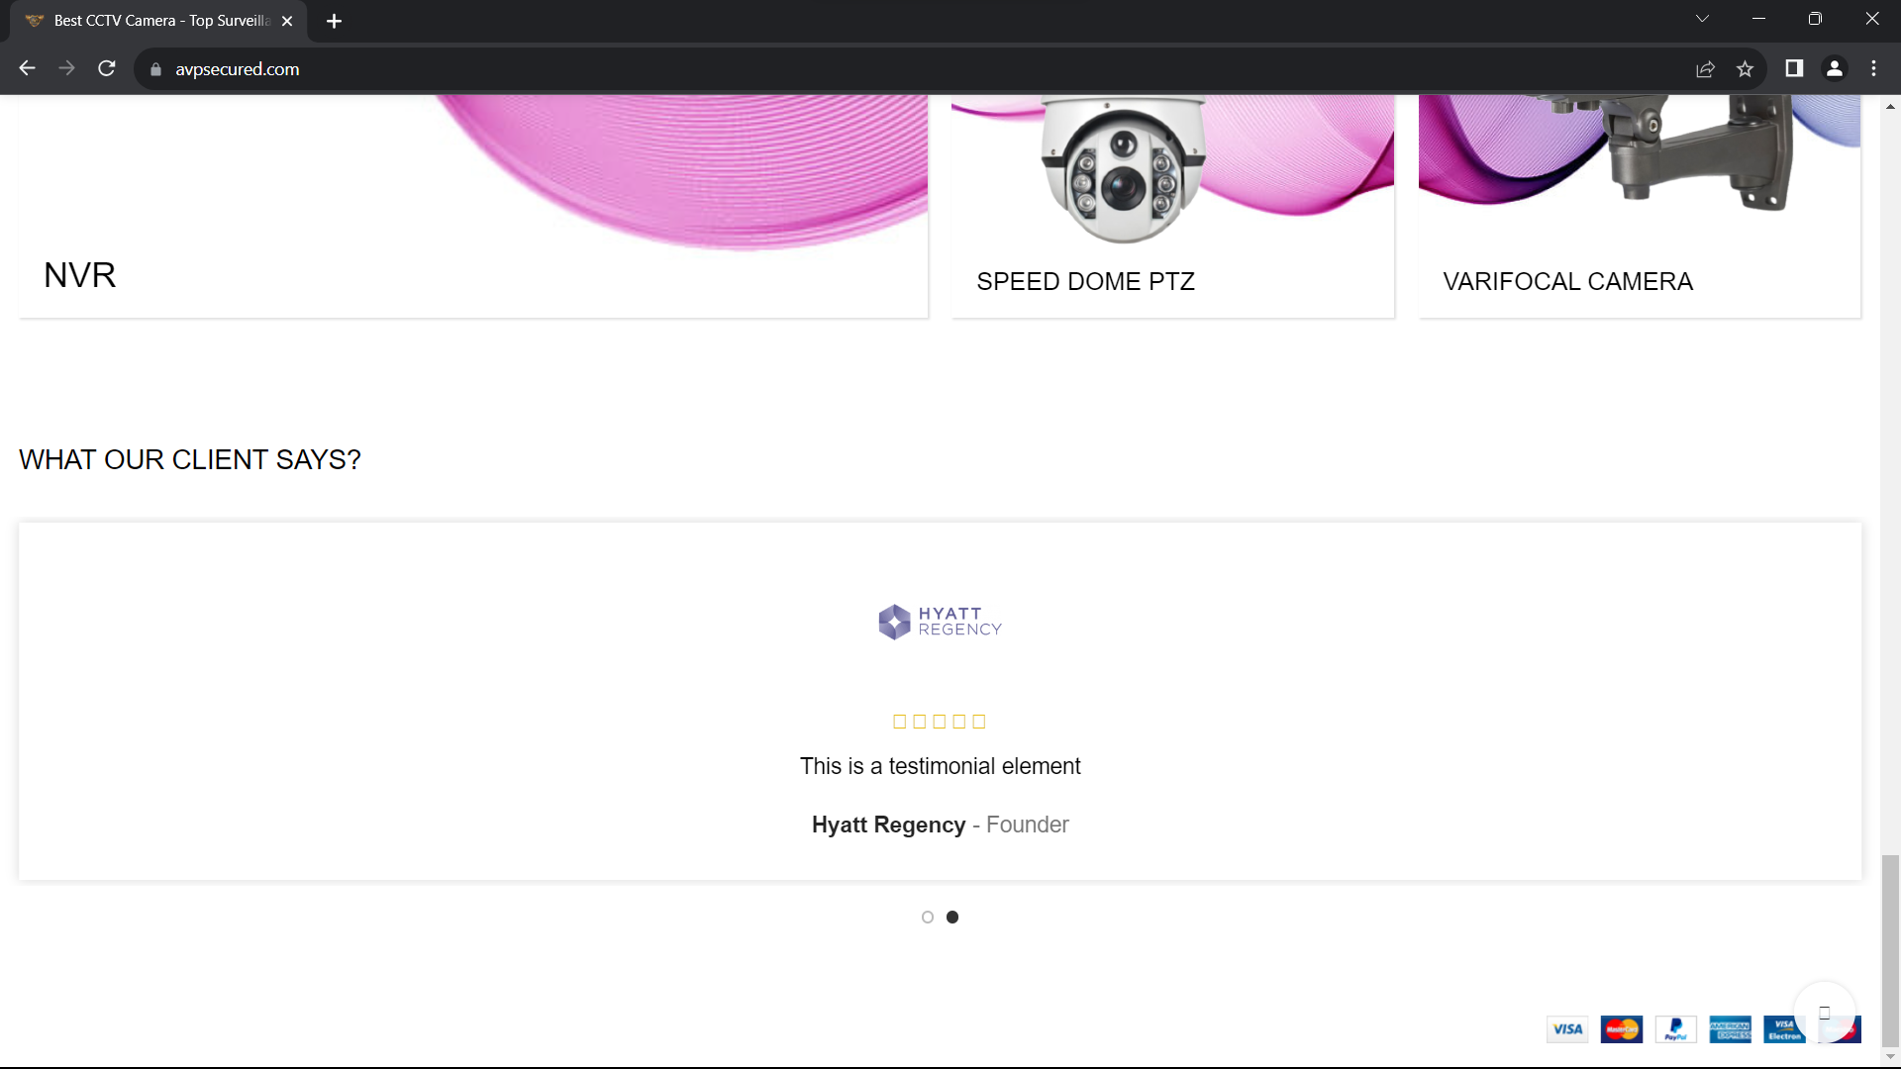Click the 'This is a testimonial element' text
1901x1069 pixels.
click(940, 767)
